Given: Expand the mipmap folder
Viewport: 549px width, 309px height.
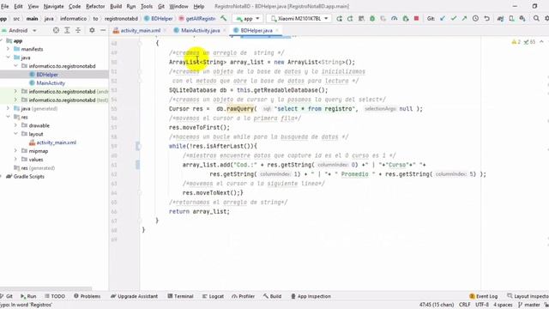Looking at the screenshot, I should (15, 151).
